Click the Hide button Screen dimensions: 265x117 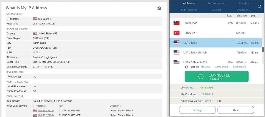point(236,110)
